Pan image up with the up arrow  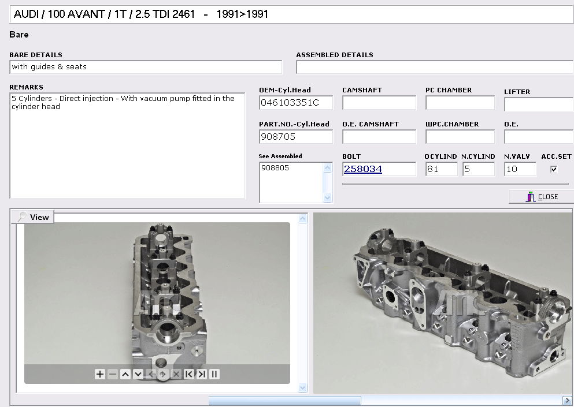point(125,374)
